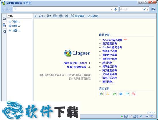Open 全文翻译 full text translation
This screenshot has width=158, height=120.
[78, 16]
